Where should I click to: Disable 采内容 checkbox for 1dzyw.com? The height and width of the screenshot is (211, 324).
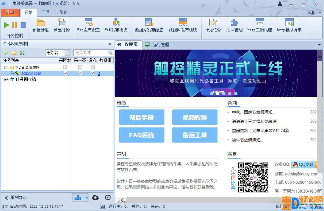click(x=80, y=73)
